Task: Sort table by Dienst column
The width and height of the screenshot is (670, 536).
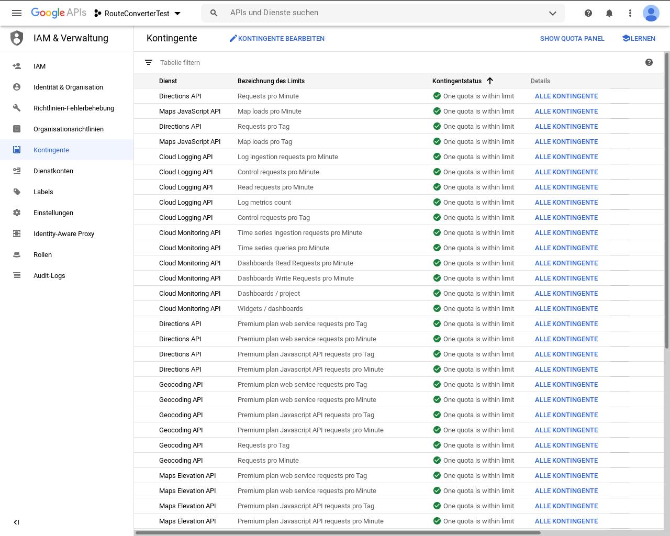Action: pos(168,81)
